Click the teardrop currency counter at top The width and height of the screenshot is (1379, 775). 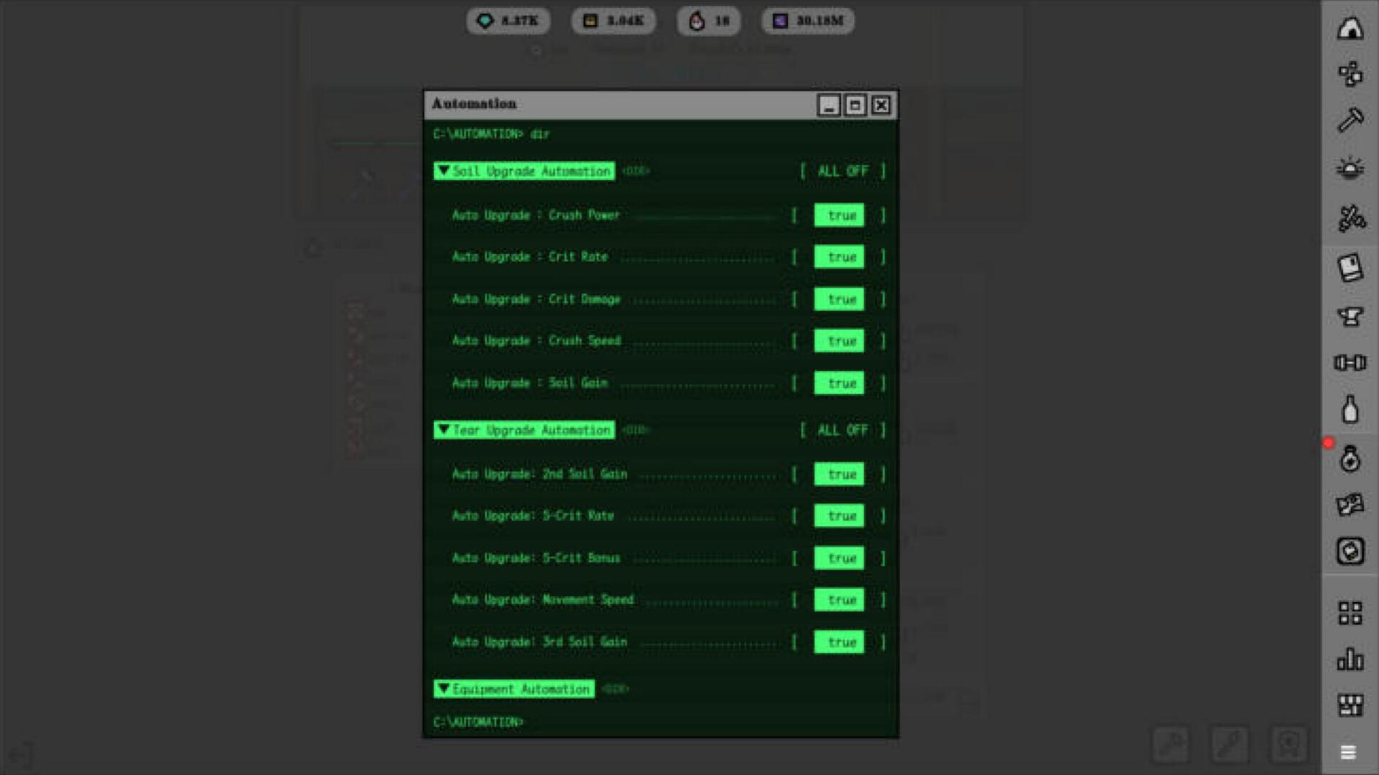708,21
